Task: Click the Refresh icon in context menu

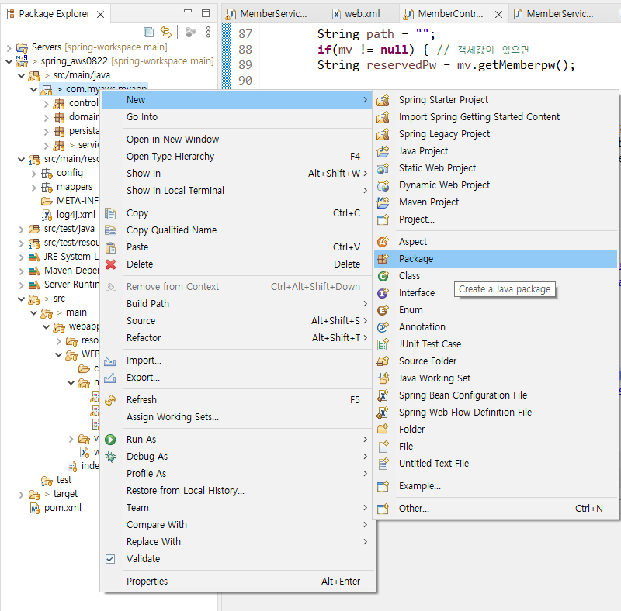Action: (x=110, y=400)
